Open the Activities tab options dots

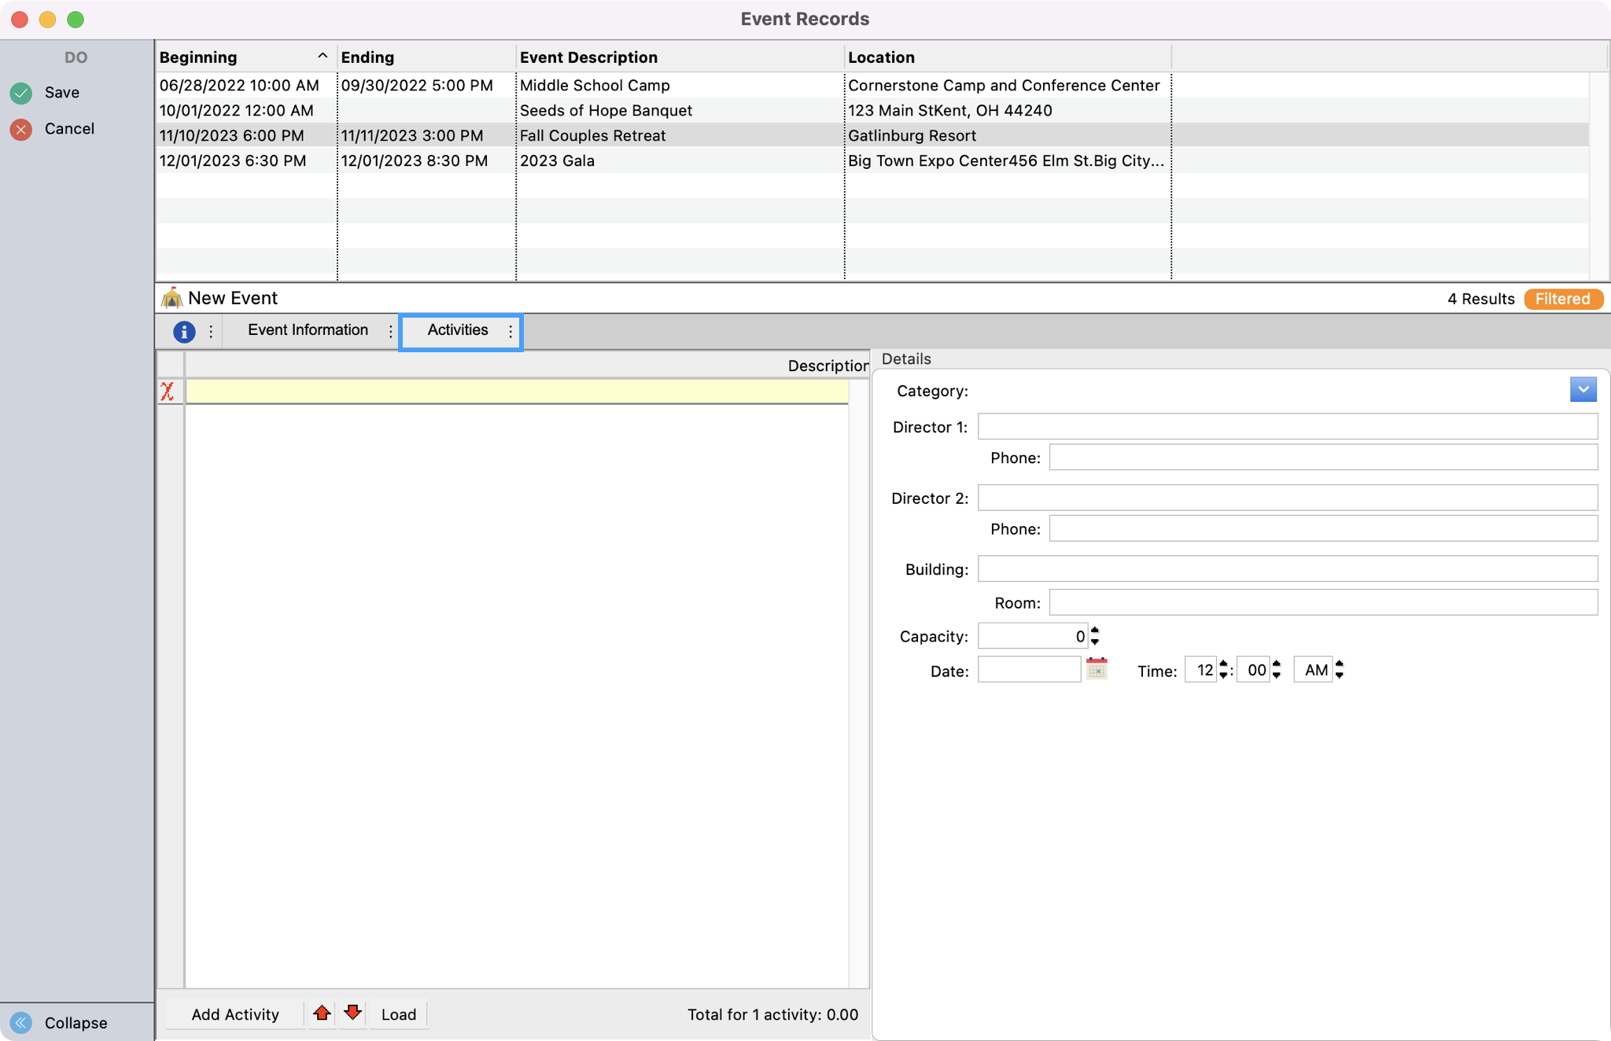[511, 331]
